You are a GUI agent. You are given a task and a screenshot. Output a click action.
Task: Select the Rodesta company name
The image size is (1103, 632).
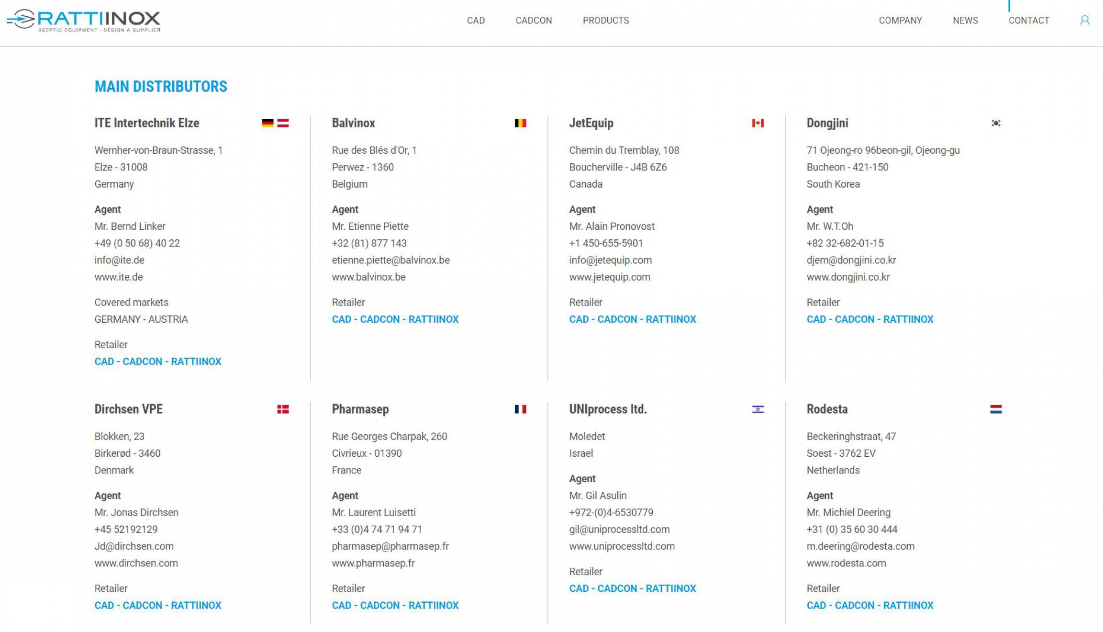pos(827,409)
